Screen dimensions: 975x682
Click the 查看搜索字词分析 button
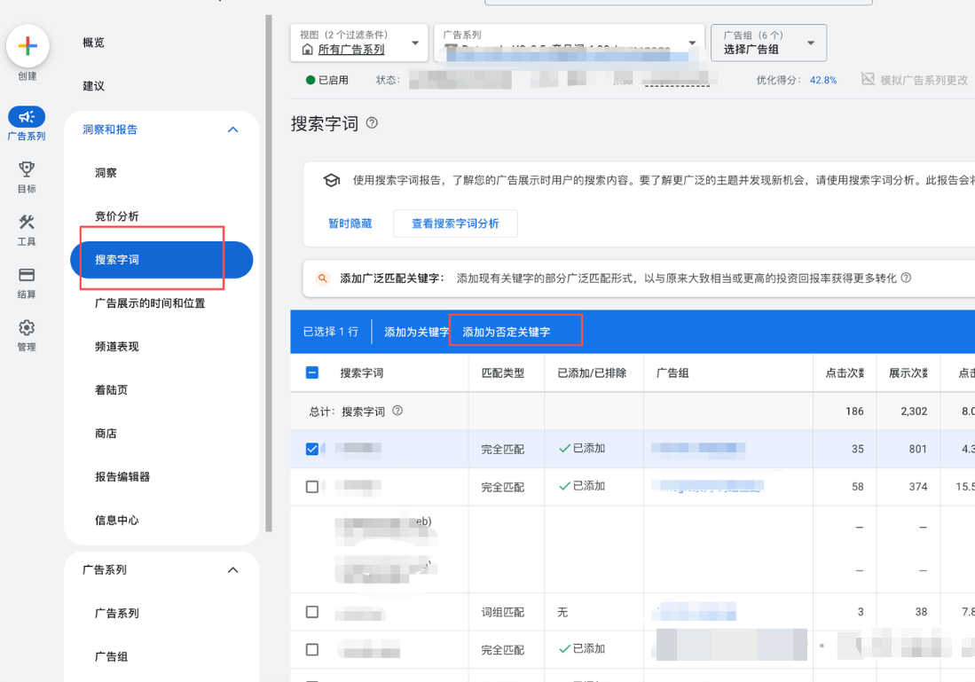pyautogui.click(x=455, y=223)
